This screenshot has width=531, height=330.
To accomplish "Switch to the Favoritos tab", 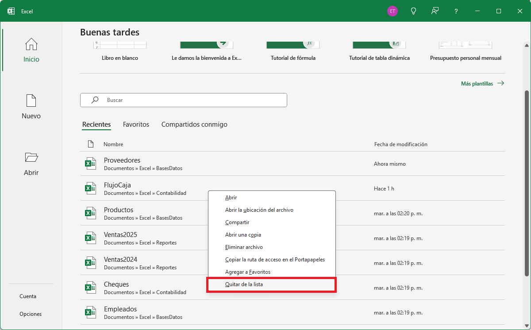I will (x=136, y=124).
